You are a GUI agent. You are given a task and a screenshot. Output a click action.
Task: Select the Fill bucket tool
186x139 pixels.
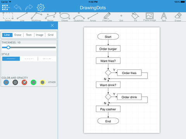(x=135, y=17)
